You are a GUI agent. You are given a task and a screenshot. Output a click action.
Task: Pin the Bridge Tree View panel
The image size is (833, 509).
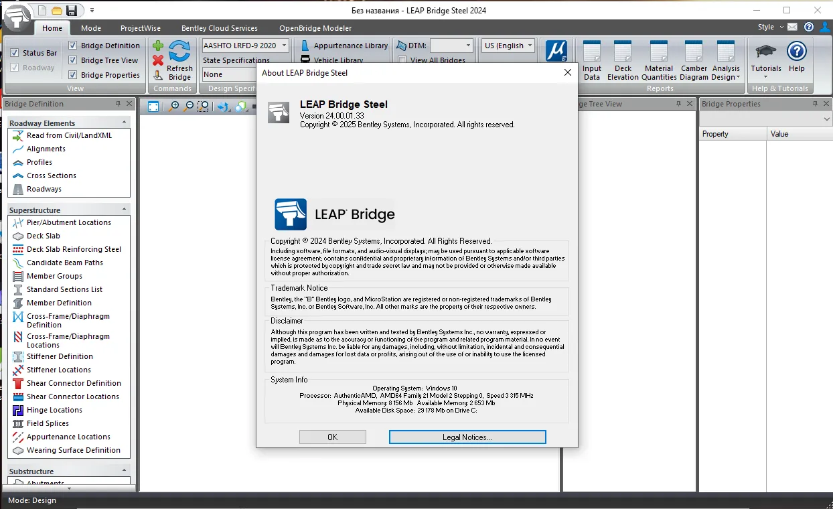pyautogui.click(x=678, y=104)
